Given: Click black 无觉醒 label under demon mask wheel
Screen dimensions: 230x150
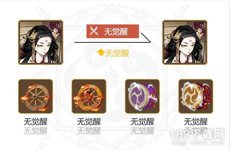Looking at the screenshot, I should pyautogui.click(x=89, y=122).
